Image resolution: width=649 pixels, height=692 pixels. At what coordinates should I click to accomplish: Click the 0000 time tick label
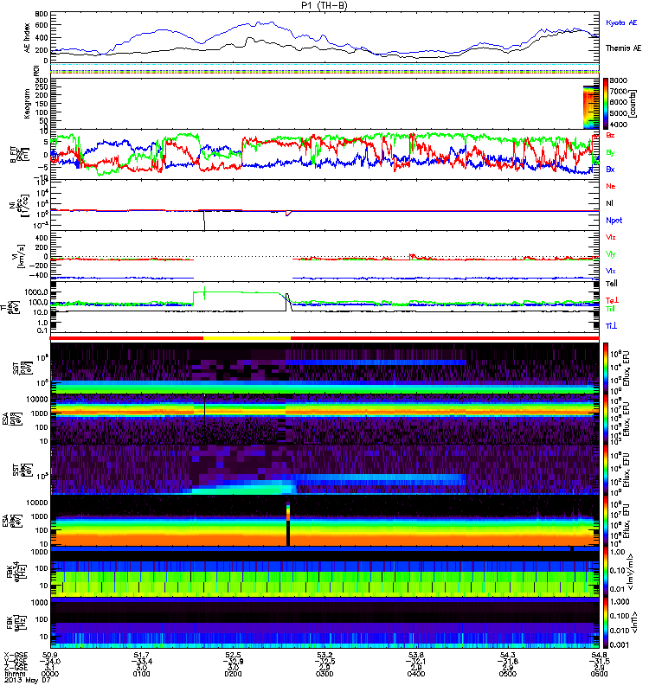[x=50, y=674]
